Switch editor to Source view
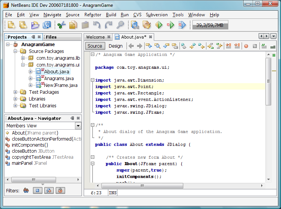 95,46
